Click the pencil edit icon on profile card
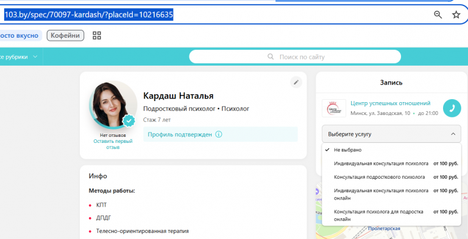 pyautogui.click(x=296, y=82)
